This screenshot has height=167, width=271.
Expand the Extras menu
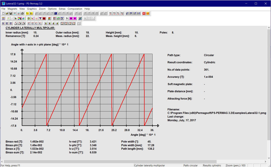[62, 9]
